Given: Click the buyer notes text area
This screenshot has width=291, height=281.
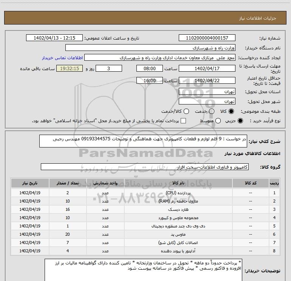Looking at the screenshot, I should point(143,270).
